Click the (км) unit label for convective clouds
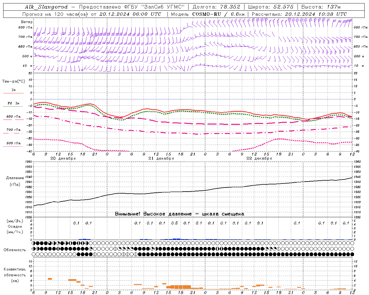This screenshot has height=295, width=369. click(15, 281)
